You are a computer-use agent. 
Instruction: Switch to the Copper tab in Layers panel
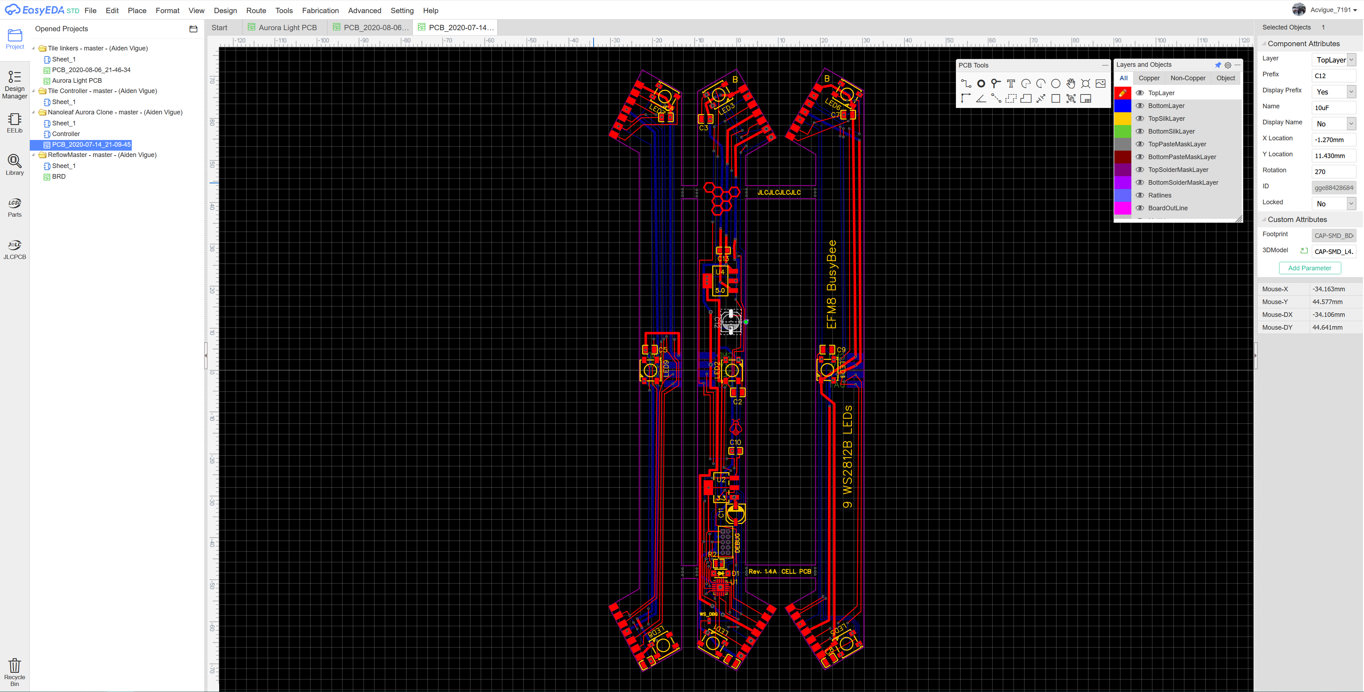click(1149, 78)
